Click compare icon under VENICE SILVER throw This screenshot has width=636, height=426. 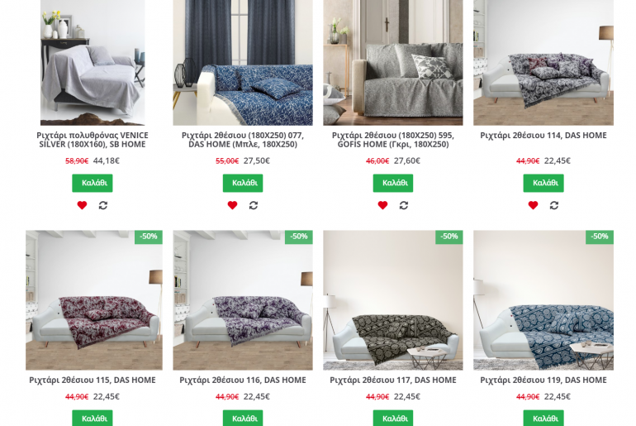pos(103,205)
